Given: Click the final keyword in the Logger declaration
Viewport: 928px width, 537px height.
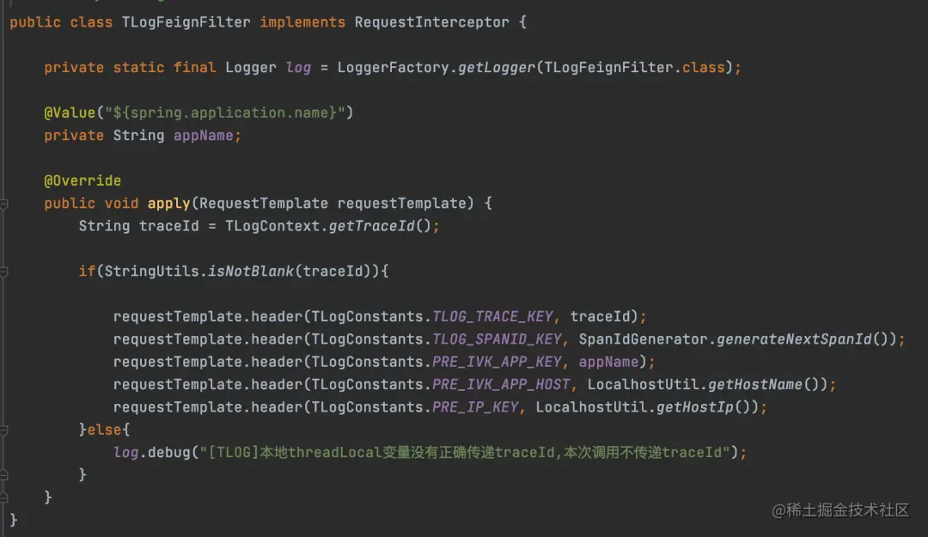Looking at the screenshot, I should pos(195,68).
